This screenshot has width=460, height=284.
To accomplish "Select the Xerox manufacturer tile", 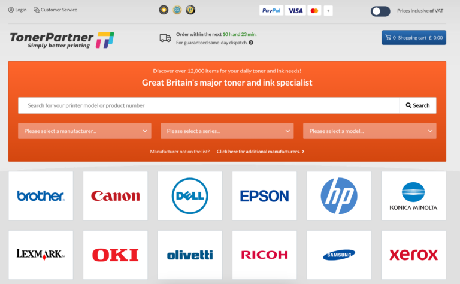I will tap(413, 255).
